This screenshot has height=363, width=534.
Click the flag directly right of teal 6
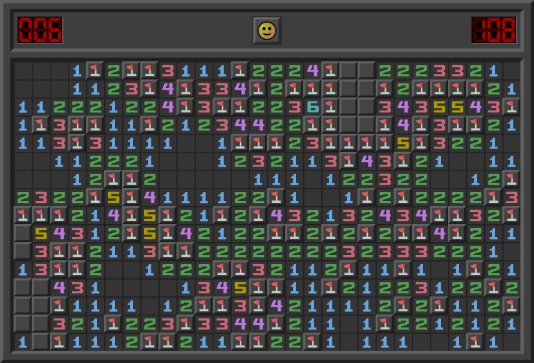click(x=331, y=107)
